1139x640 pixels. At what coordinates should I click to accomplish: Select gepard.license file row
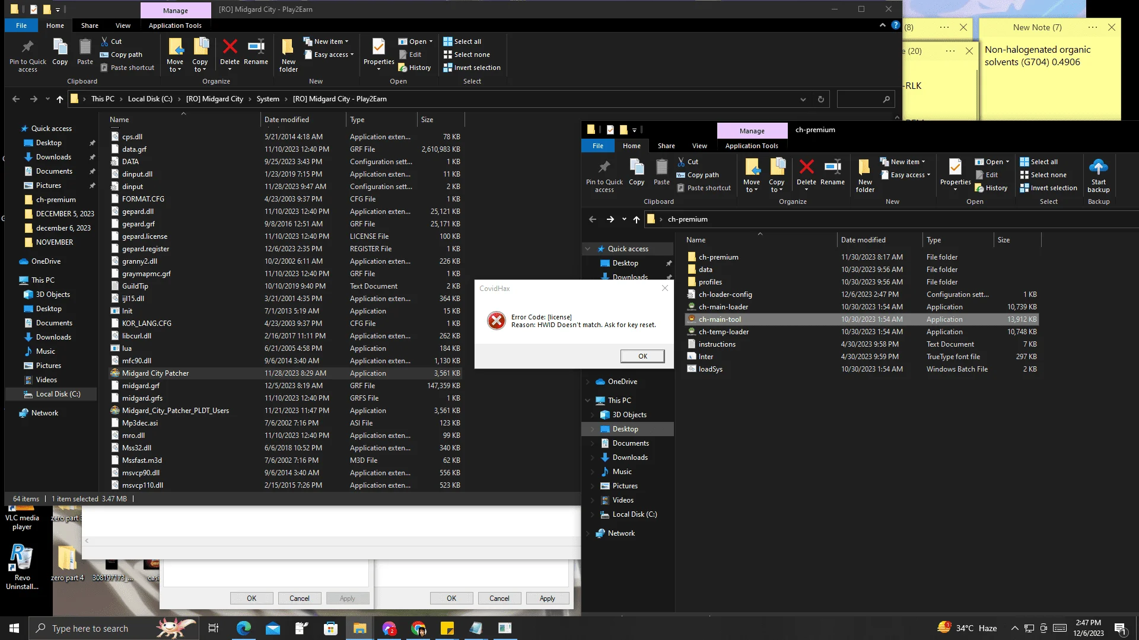[x=285, y=236]
